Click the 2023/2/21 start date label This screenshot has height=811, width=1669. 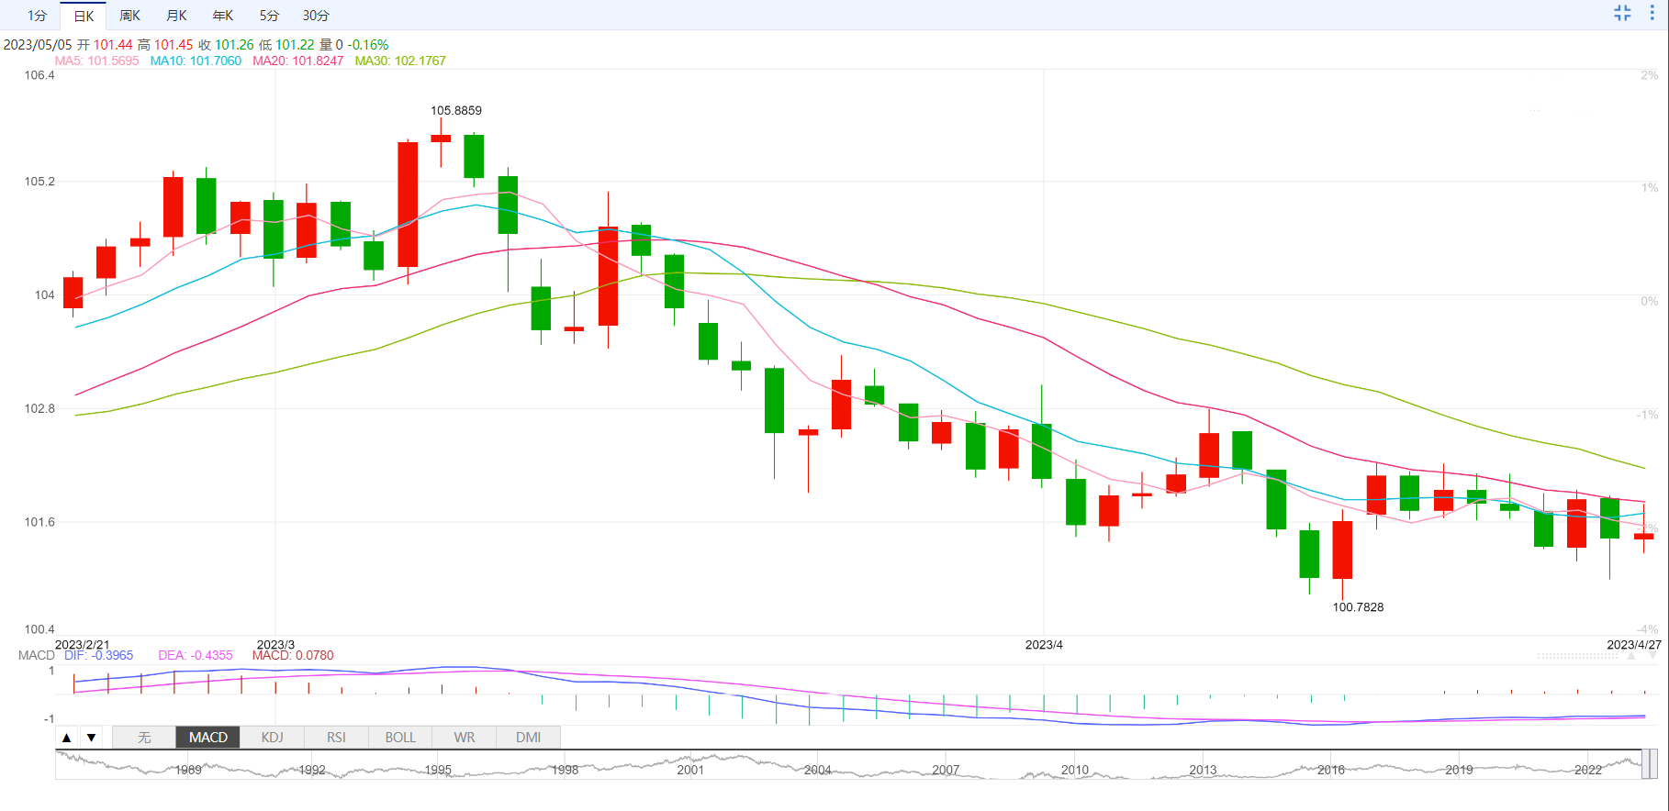pyautogui.click(x=82, y=645)
